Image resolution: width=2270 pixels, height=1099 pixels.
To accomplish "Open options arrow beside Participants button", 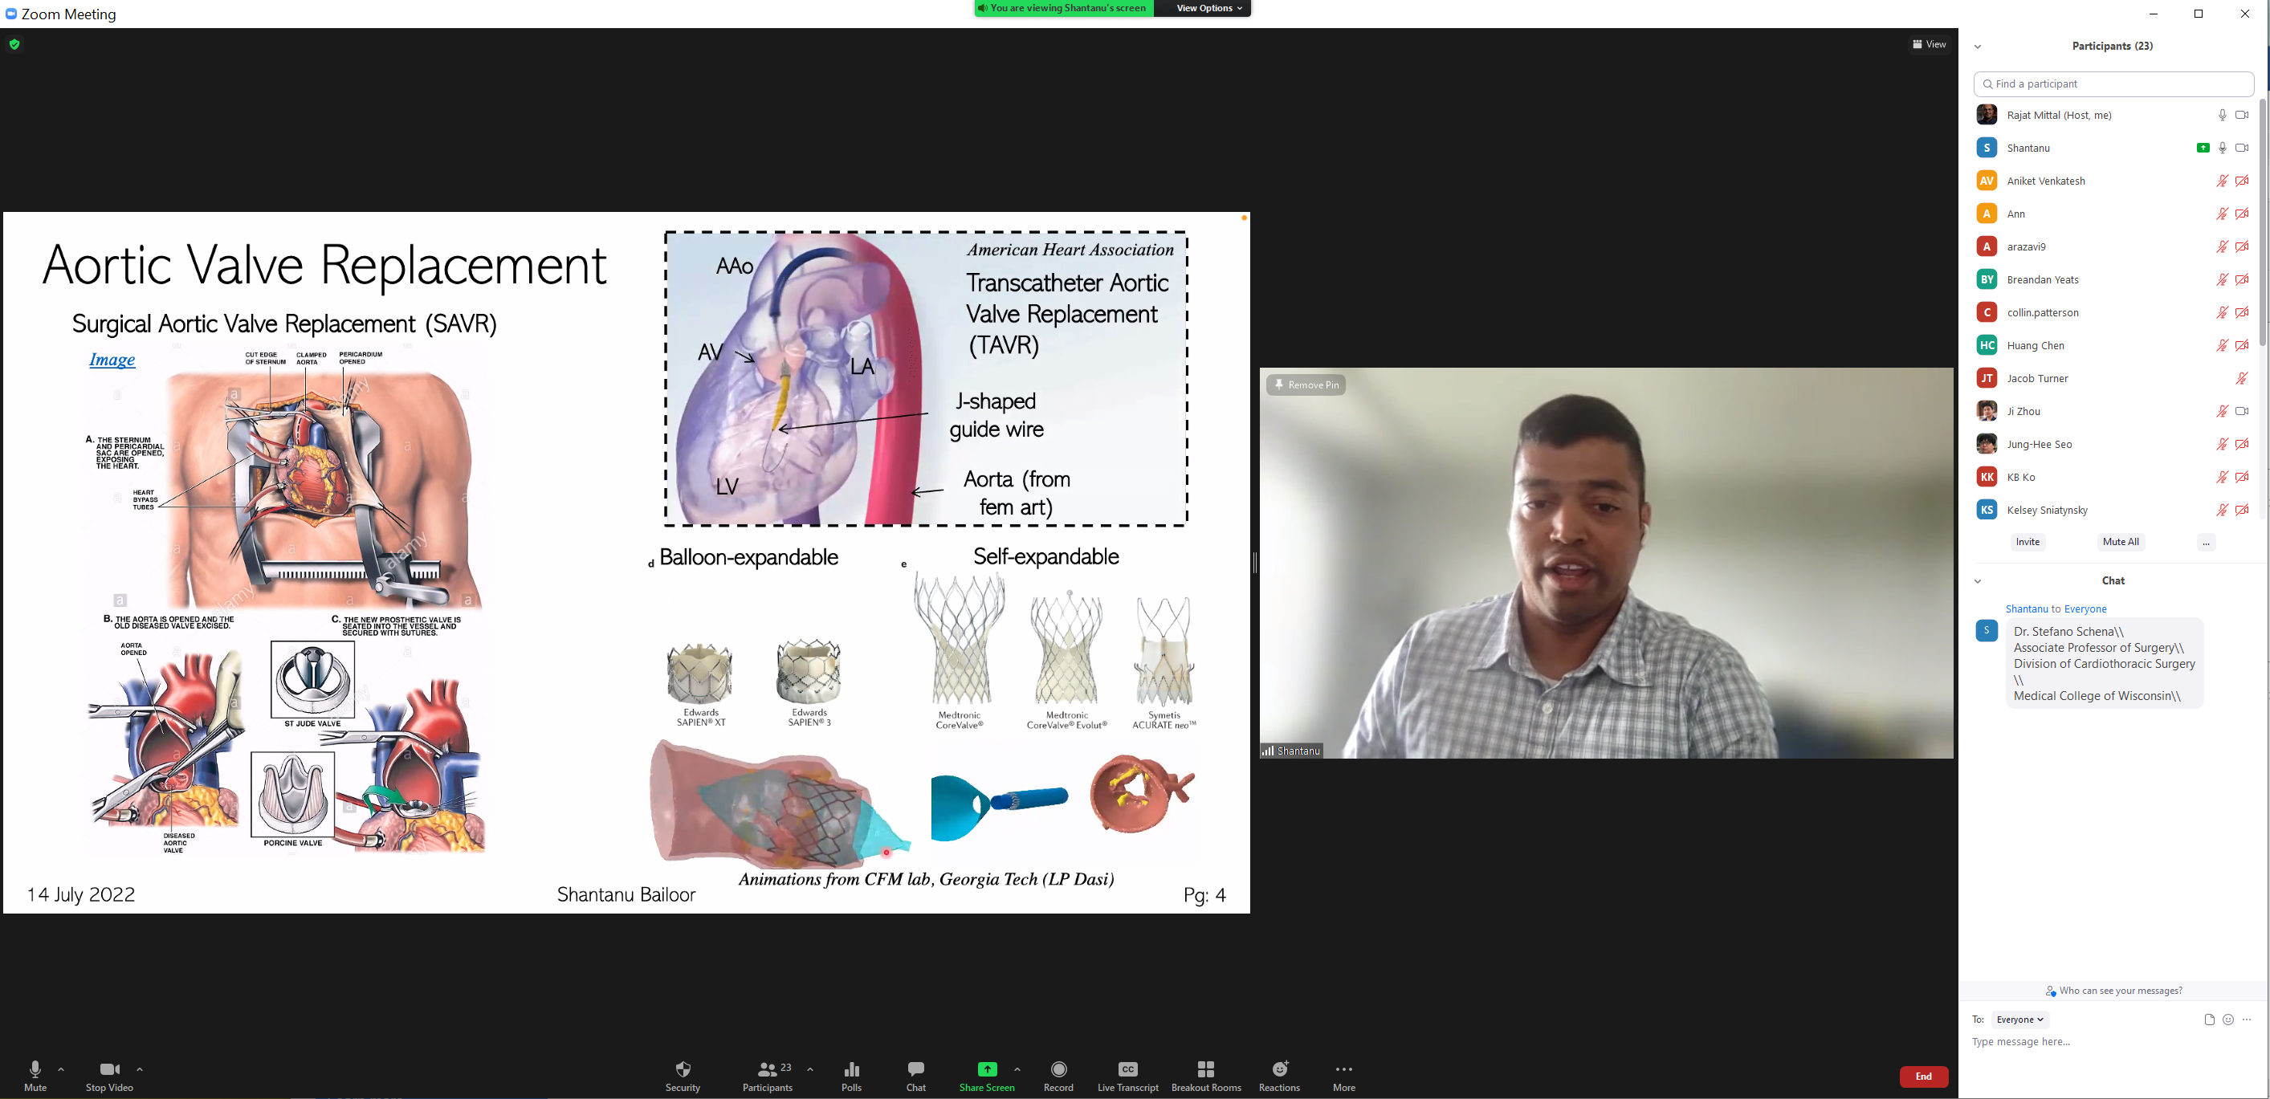I will (x=810, y=1069).
